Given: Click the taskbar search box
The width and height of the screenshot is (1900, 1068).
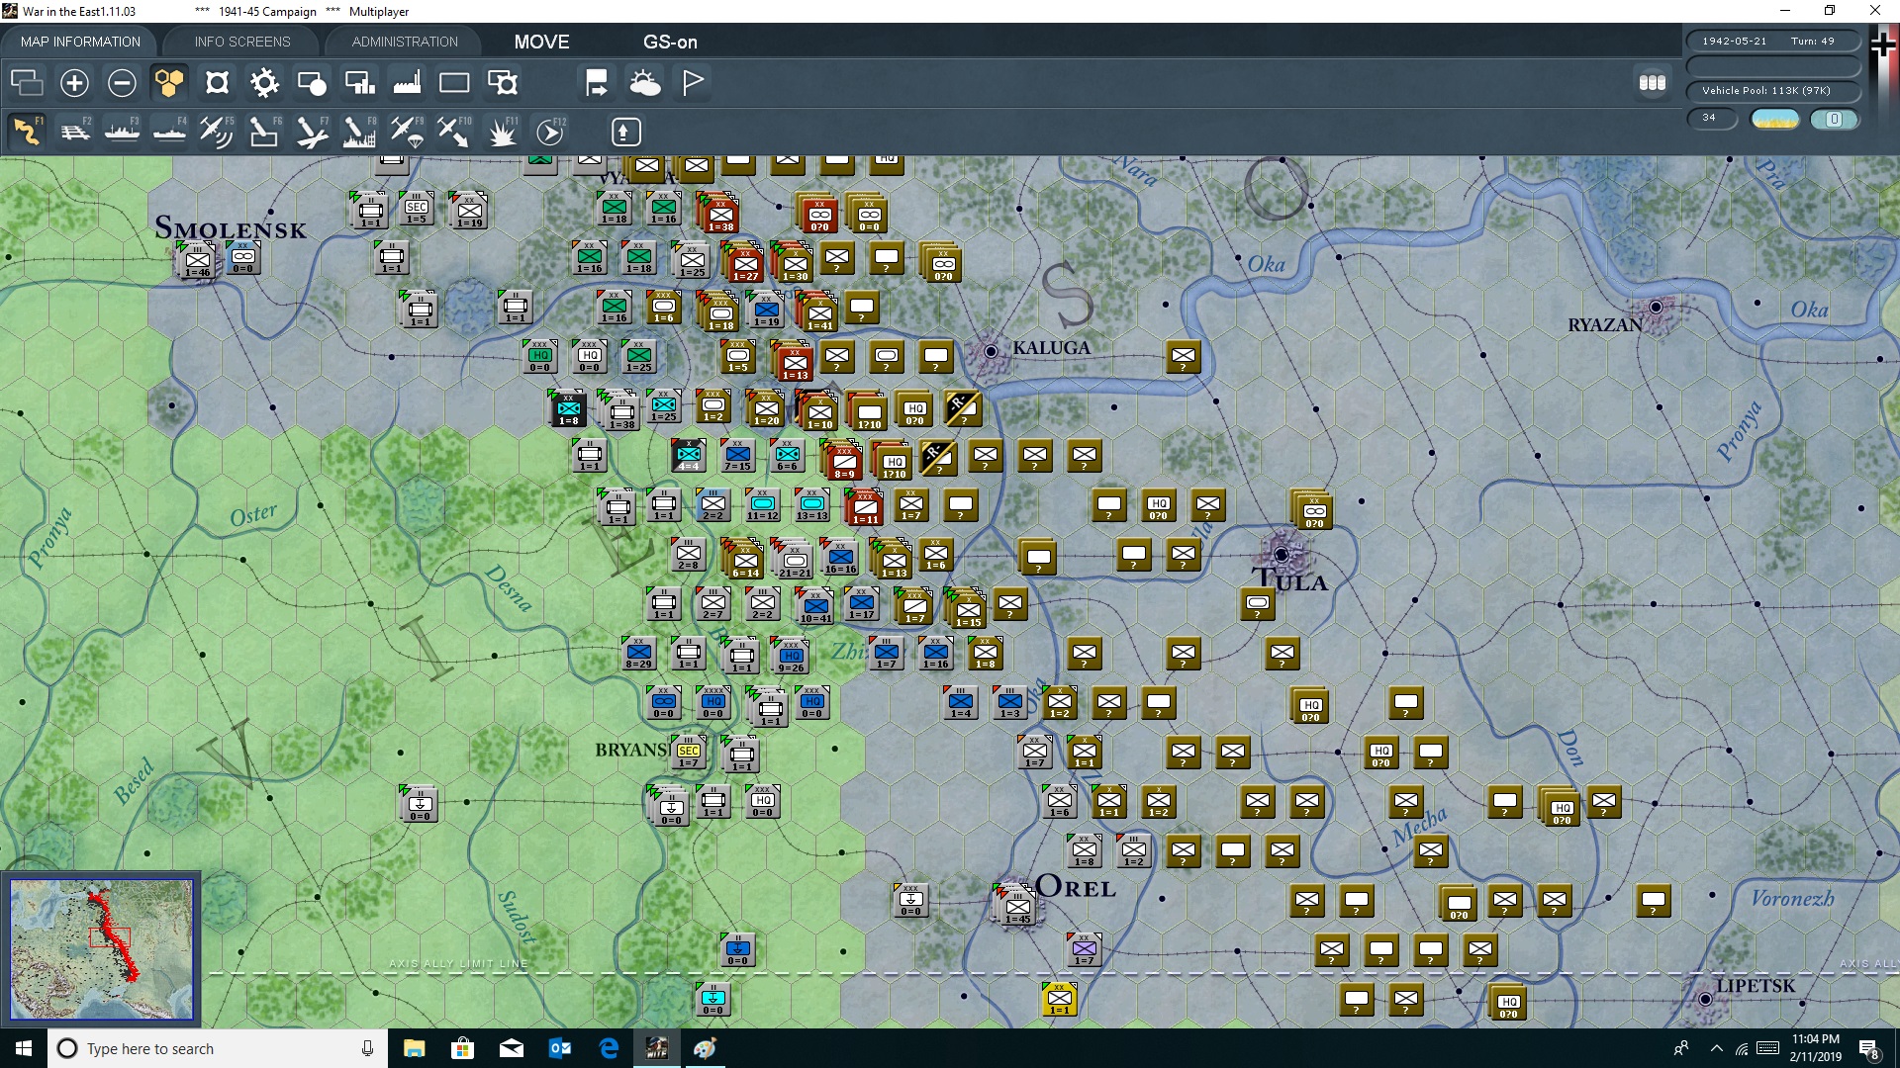Looking at the screenshot, I should pyautogui.click(x=218, y=1048).
